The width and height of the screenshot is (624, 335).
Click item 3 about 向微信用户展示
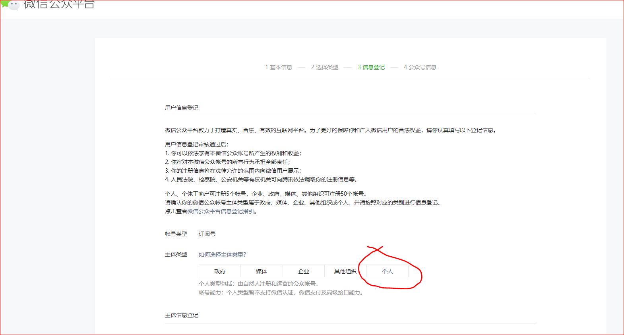coord(233,171)
